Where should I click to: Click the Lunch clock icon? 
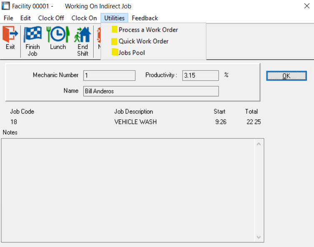[58, 34]
